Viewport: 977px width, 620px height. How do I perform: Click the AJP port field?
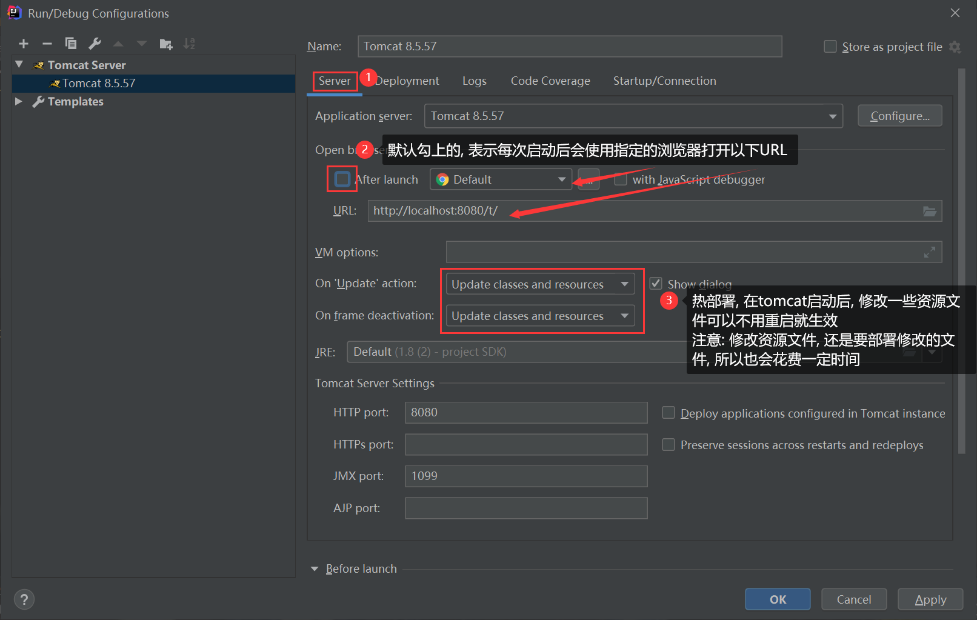point(526,508)
